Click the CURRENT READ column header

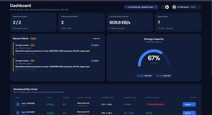(130, 98)
